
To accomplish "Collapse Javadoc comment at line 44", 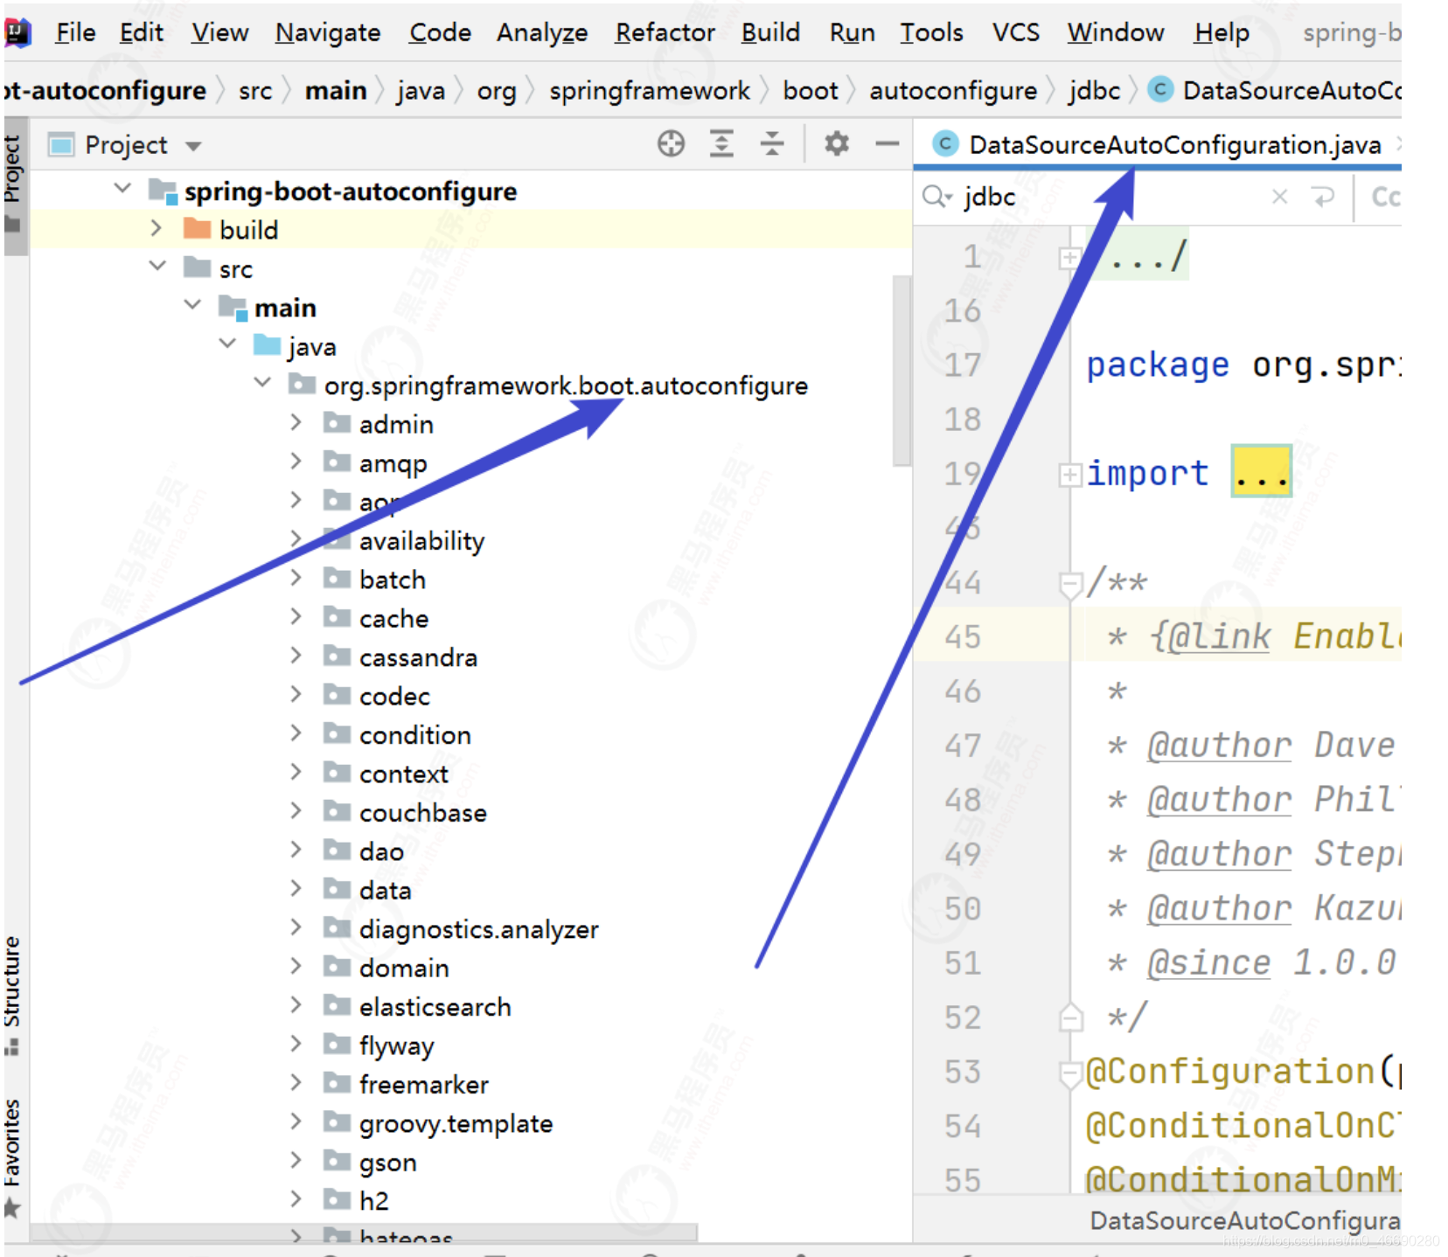I will 1070,585.
